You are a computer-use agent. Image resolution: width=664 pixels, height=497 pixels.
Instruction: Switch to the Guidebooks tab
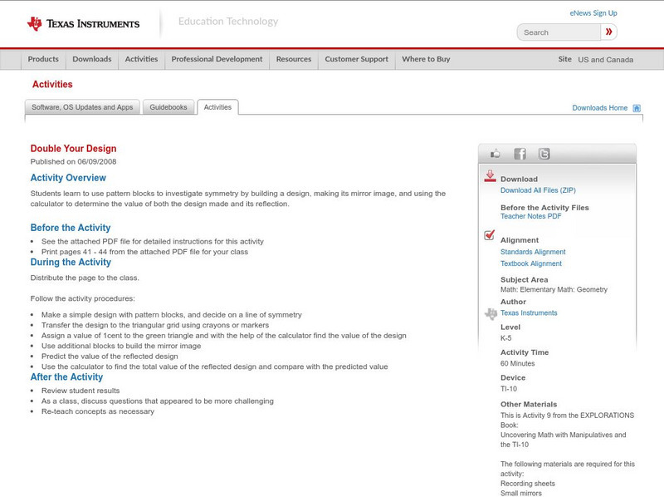coord(168,107)
